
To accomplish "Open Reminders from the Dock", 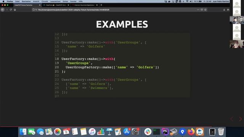I will click(75, 132).
